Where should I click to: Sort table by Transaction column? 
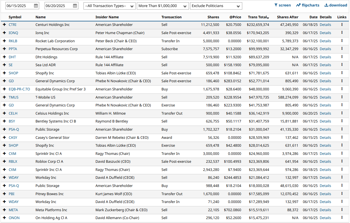click(x=171, y=17)
